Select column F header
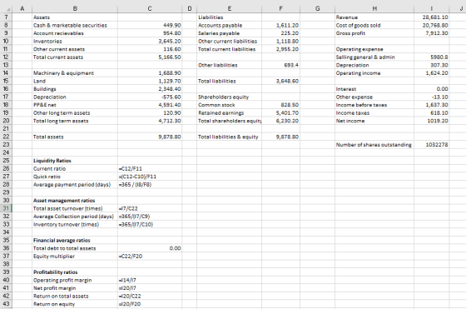 click(x=281, y=8)
